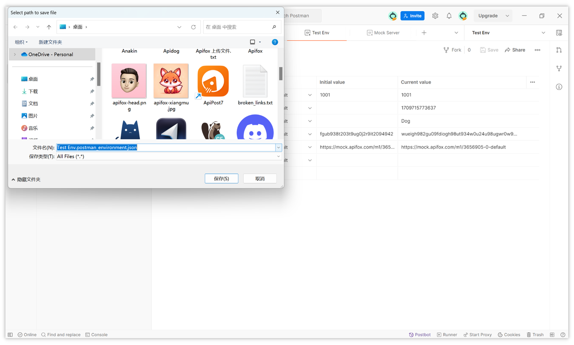Viewport: 574px width, 345px height.
Task: Close the save file dialog
Action: click(x=278, y=13)
